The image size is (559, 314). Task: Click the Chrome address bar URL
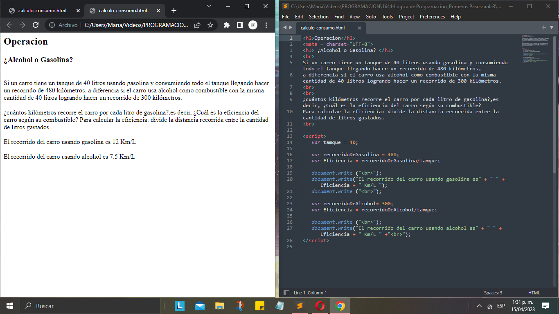(x=136, y=25)
